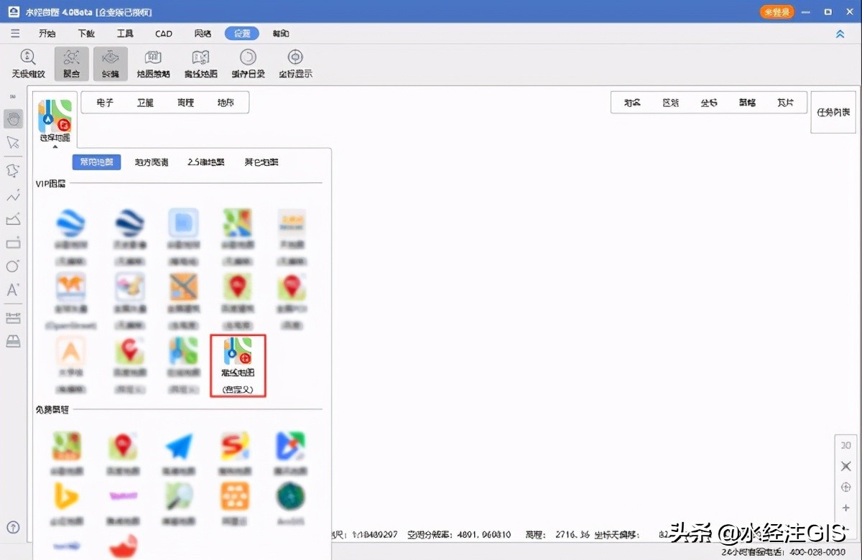Choose the ArcGIS dark globe map
The width and height of the screenshot is (862, 560).
pos(291,503)
